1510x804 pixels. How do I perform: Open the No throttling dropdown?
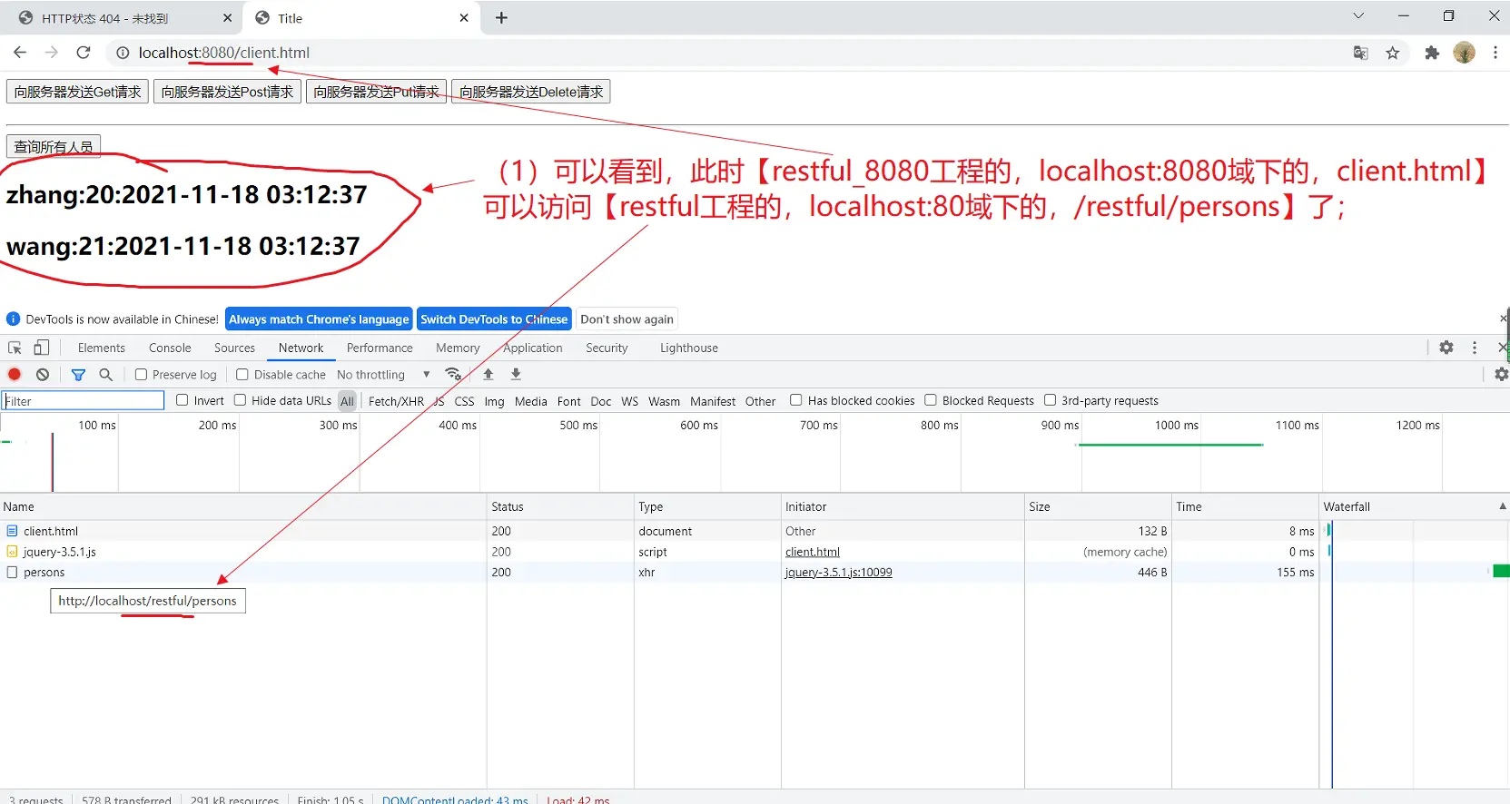(x=382, y=375)
